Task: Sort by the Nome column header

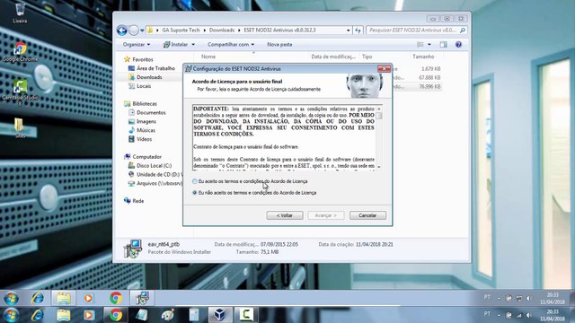Action: (x=208, y=57)
